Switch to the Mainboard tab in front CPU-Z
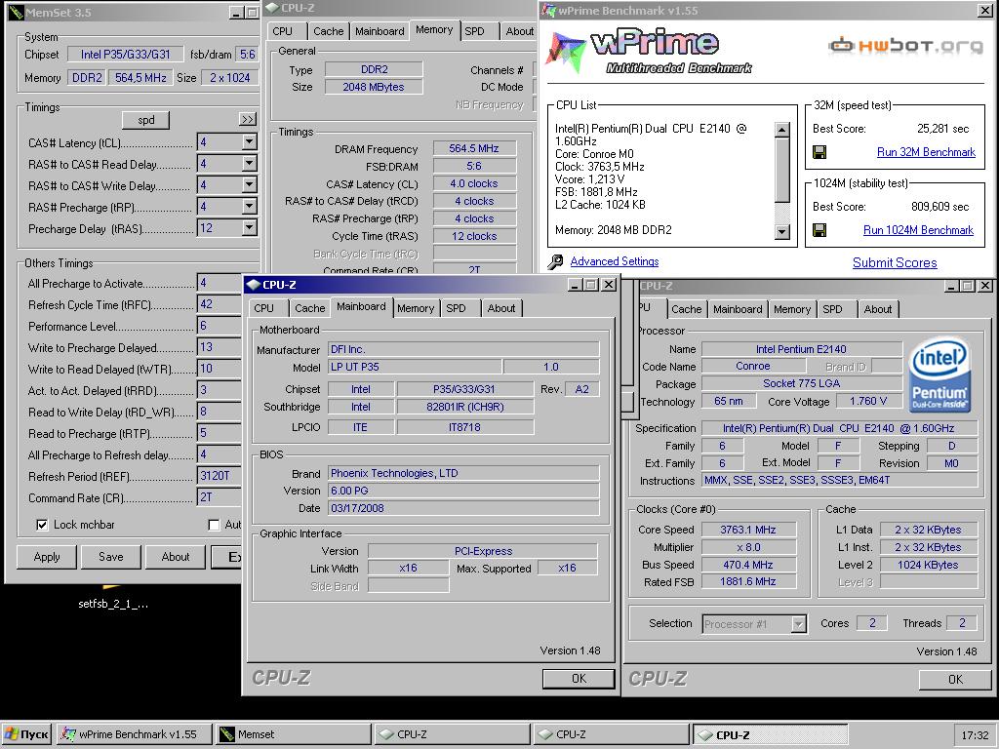This screenshot has height=749, width=999. pyautogui.click(x=361, y=306)
